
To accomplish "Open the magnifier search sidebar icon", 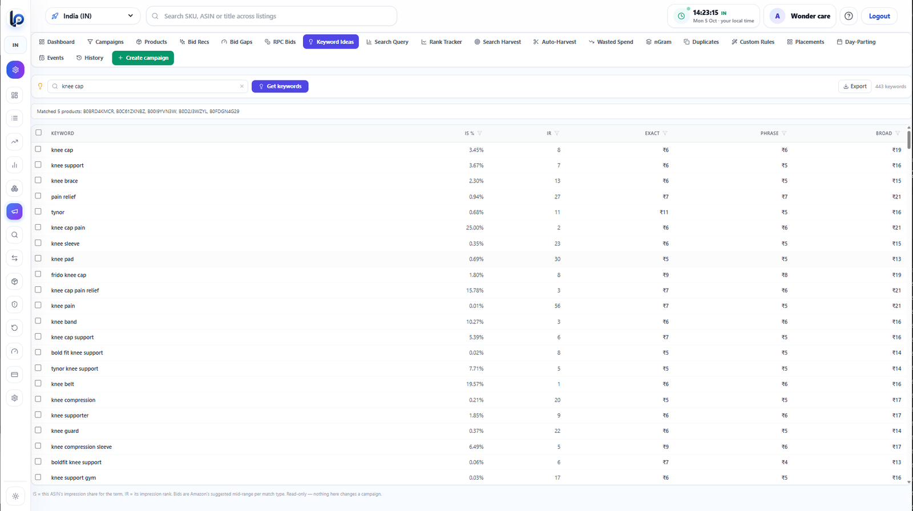I will tap(15, 234).
